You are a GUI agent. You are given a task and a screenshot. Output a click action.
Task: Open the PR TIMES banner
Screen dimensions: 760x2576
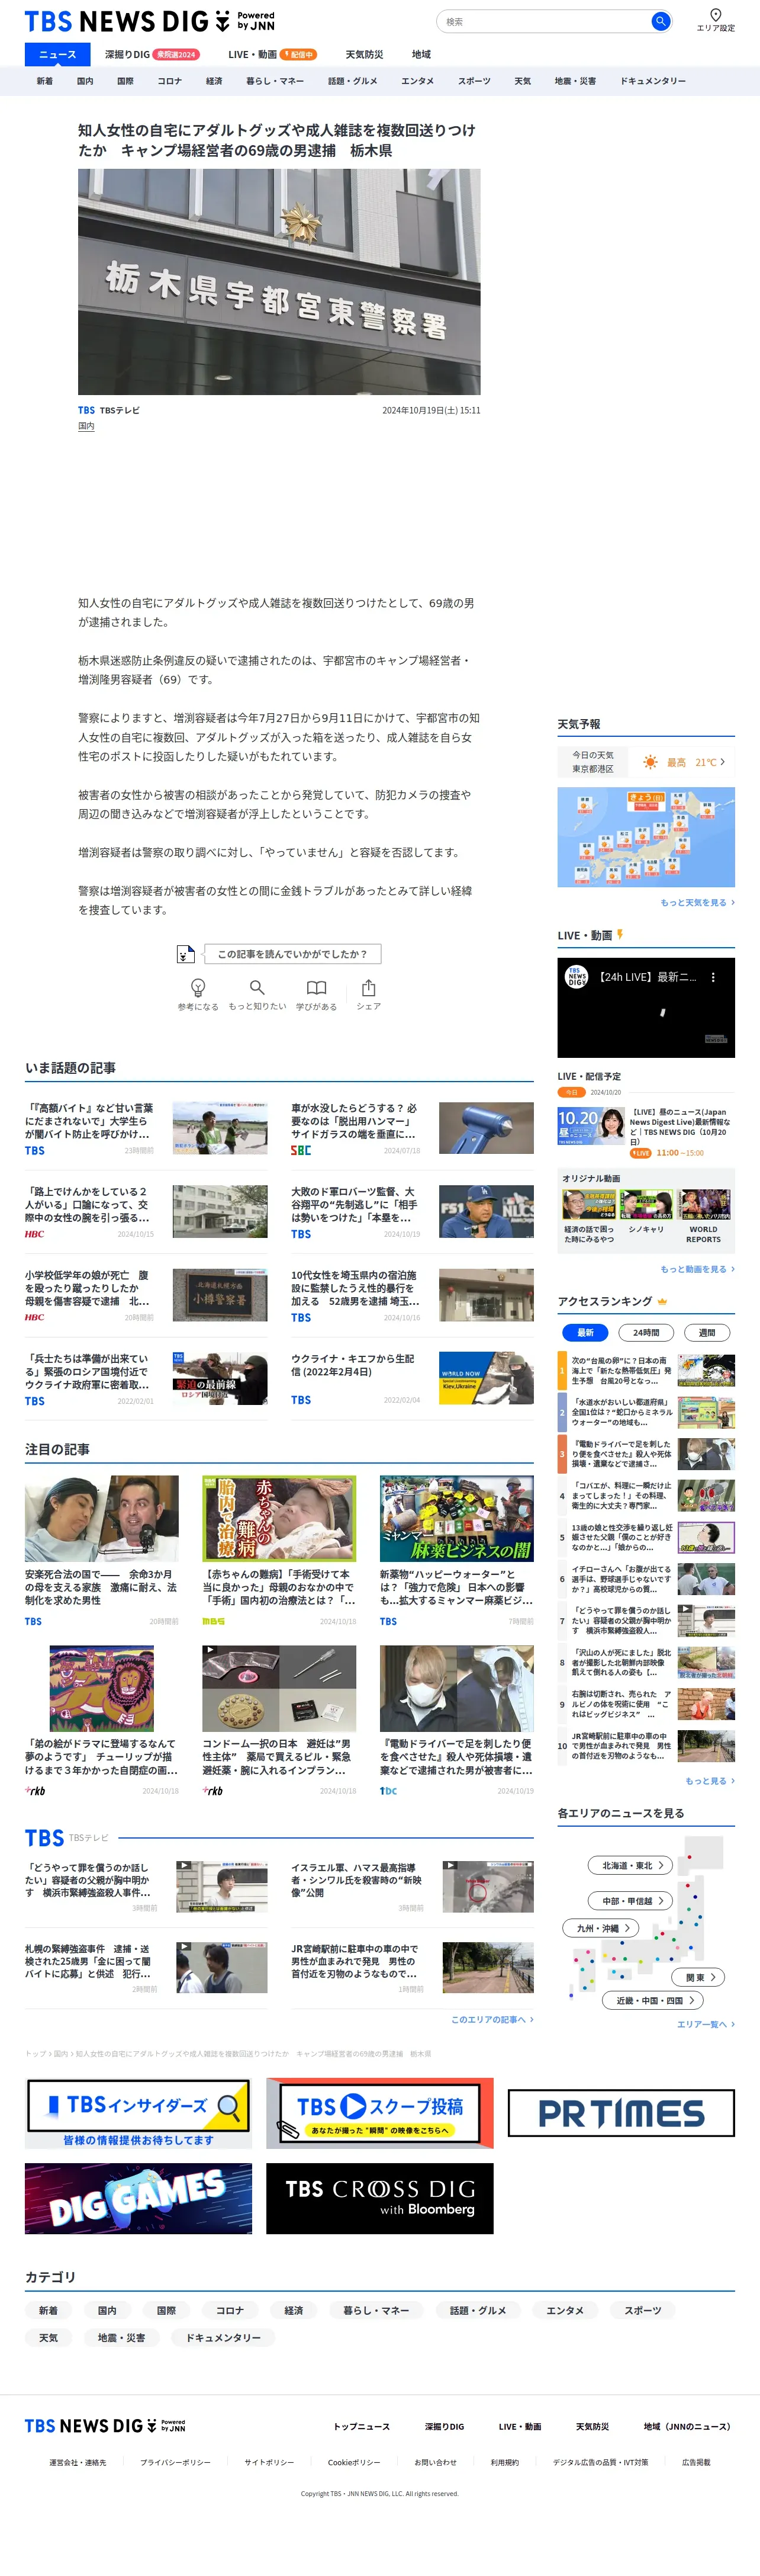pyautogui.click(x=621, y=2113)
